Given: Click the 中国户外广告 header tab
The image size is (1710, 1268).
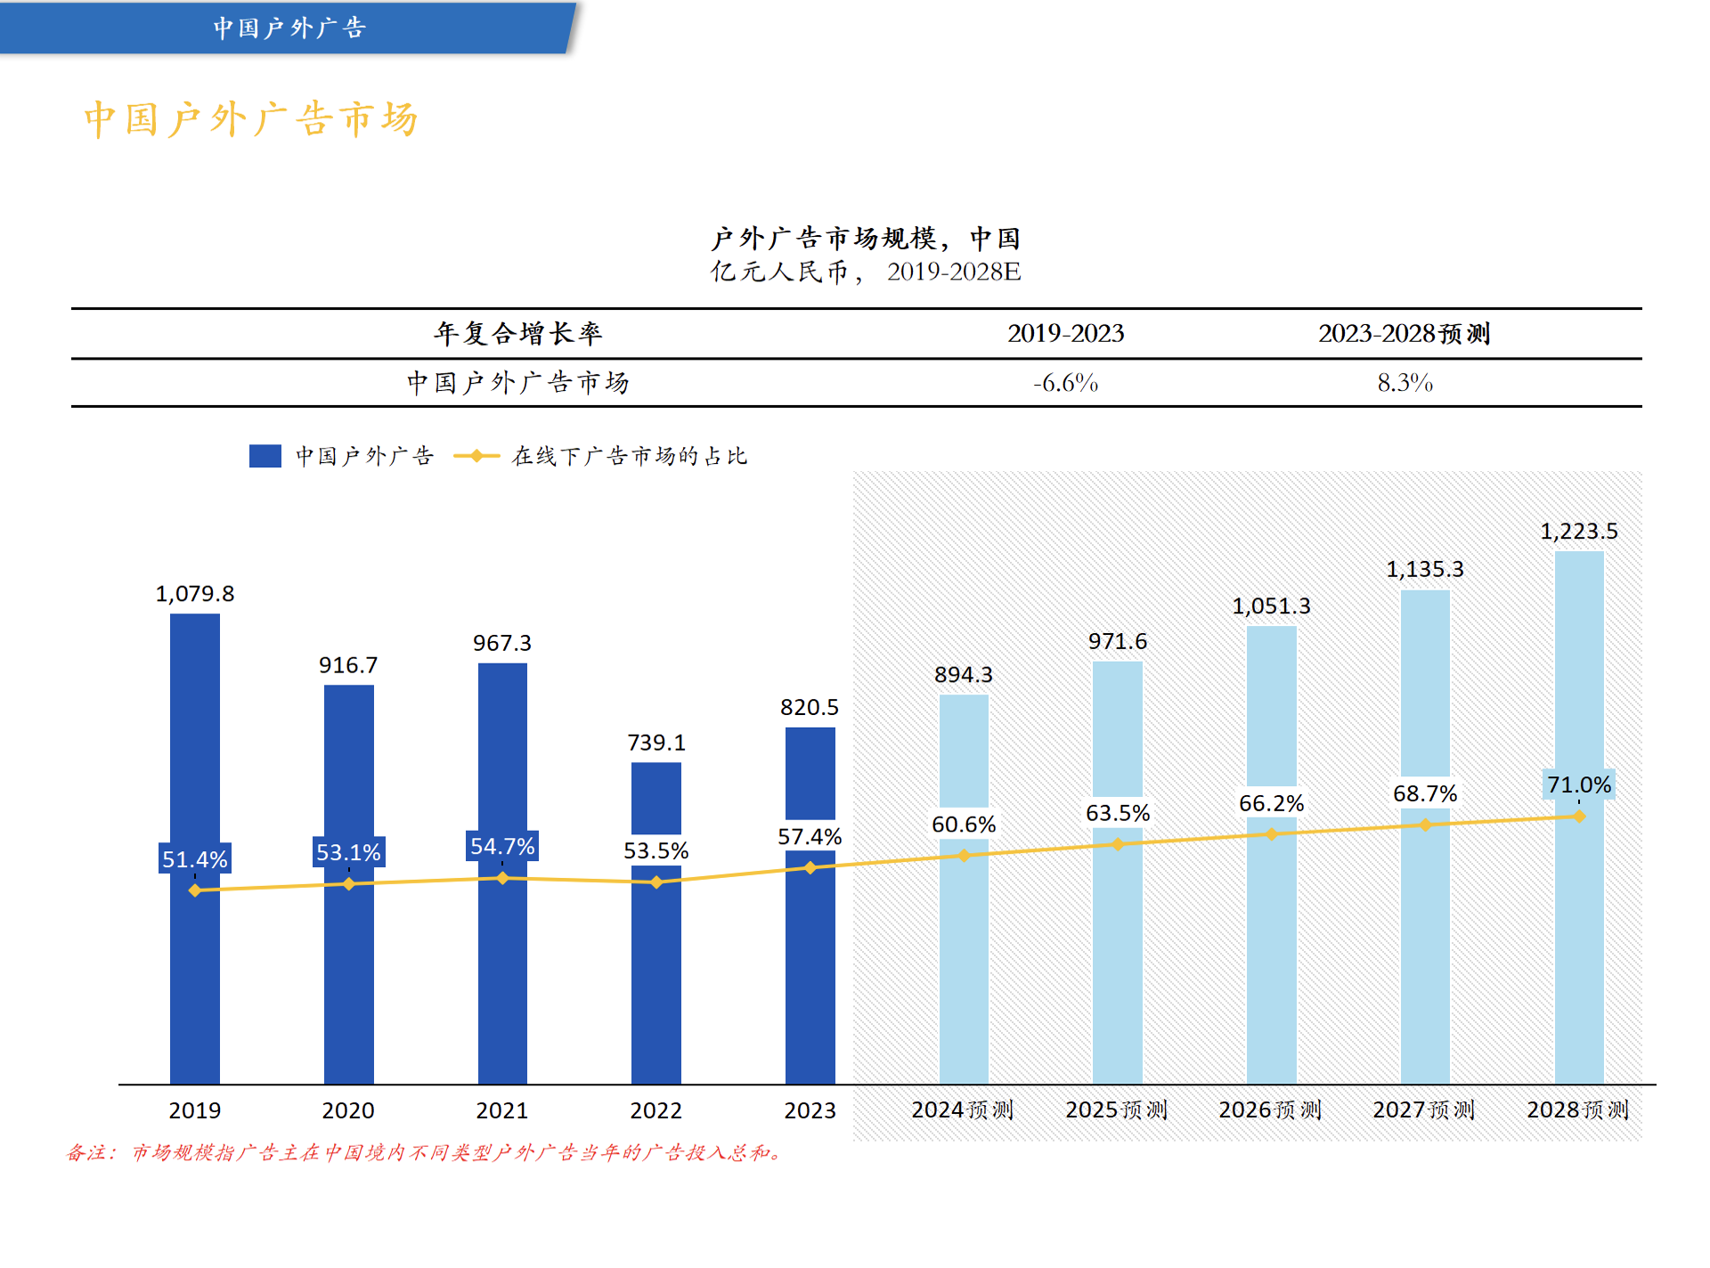Looking at the screenshot, I should [x=289, y=28].
